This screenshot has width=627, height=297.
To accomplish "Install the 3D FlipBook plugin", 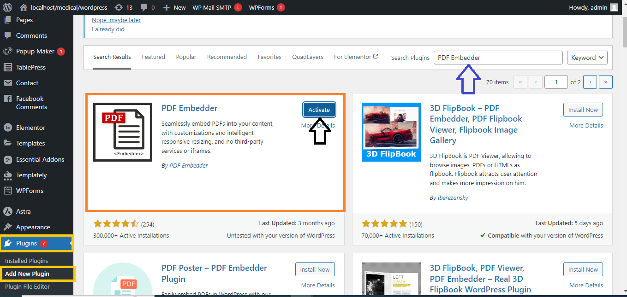I will click(x=583, y=110).
